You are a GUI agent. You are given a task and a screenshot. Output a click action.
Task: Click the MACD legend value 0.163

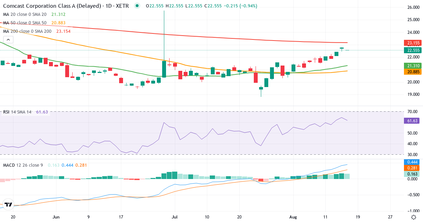pos(54,165)
